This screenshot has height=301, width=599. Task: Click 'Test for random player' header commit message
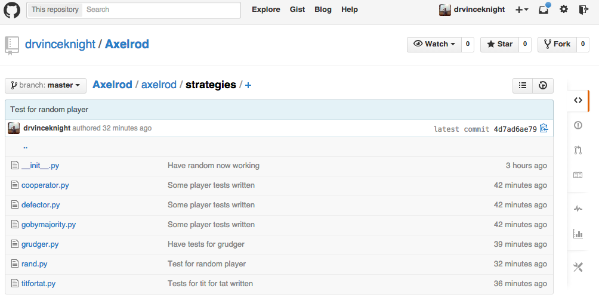click(50, 110)
